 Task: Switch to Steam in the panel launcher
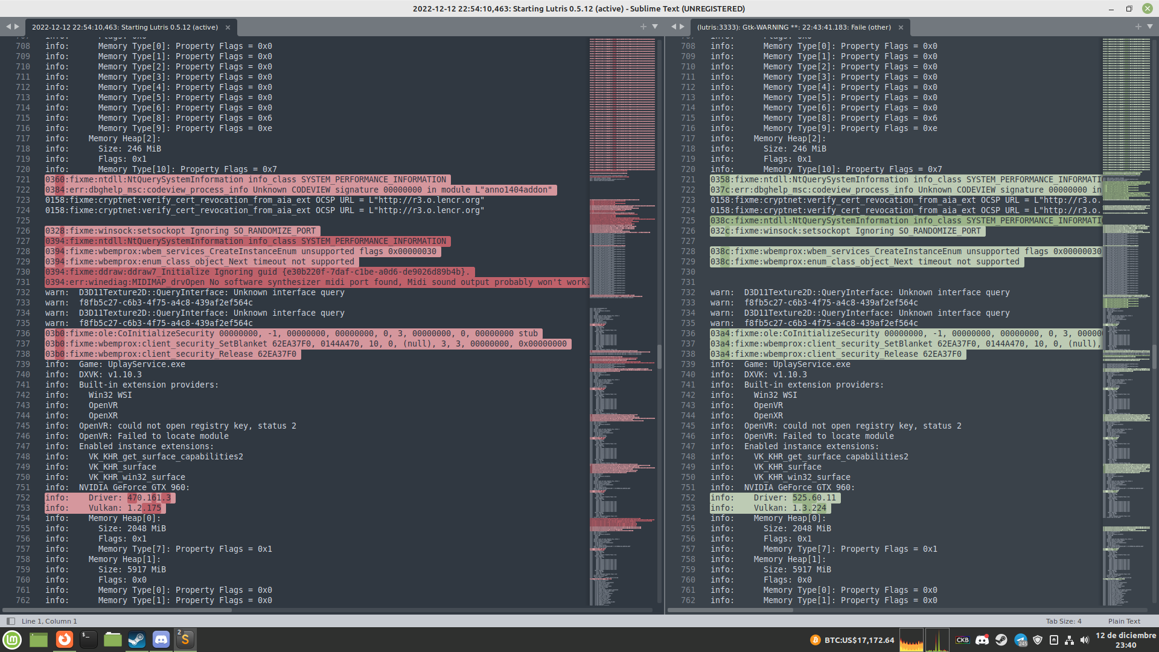pos(136,640)
